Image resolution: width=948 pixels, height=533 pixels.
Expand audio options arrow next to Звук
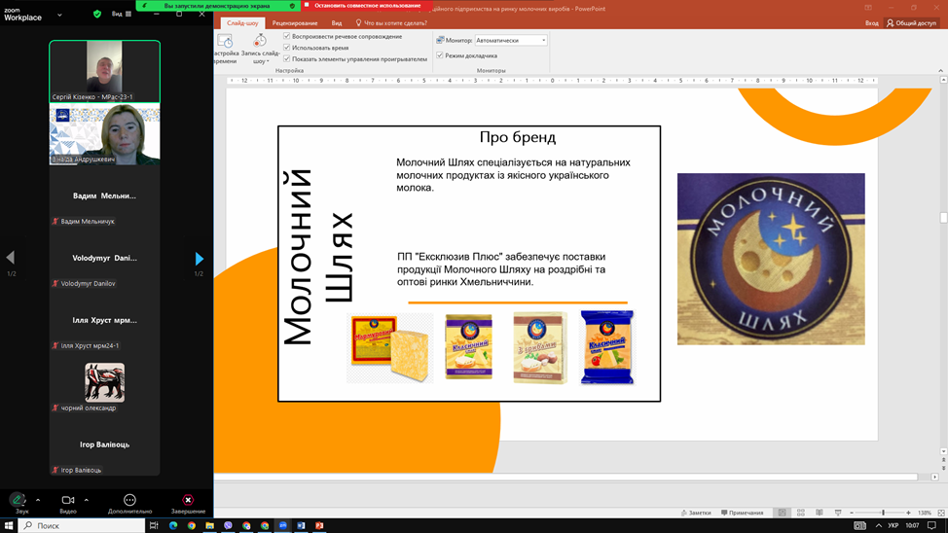[x=38, y=500]
